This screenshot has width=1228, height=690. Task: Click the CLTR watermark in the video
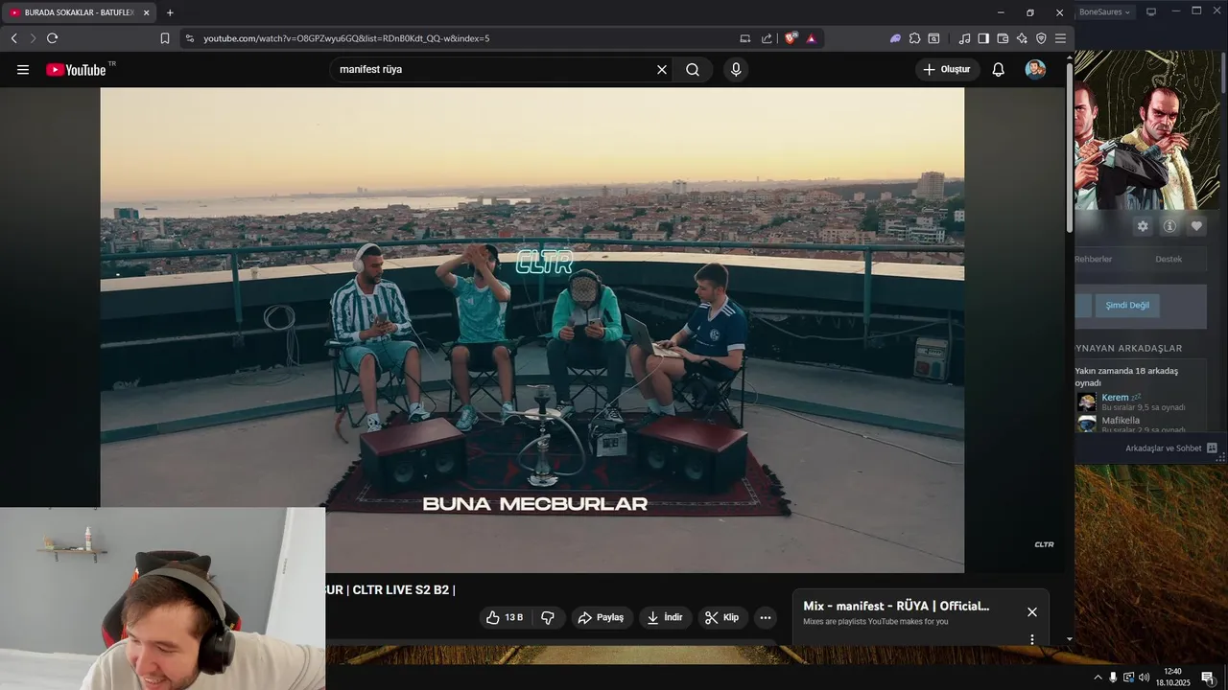coord(1044,544)
